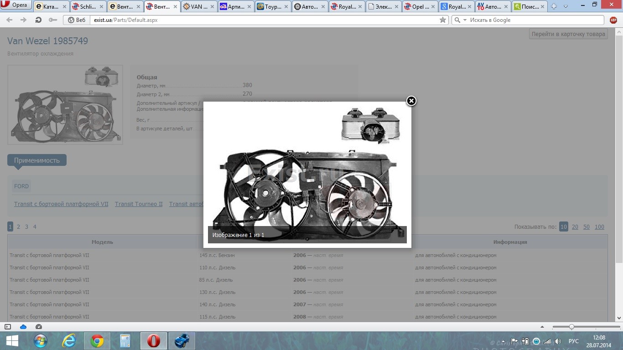Toggle the Opera Turbo speedometer icon
The height and width of the screenshot is (350, 623).
tap(39, 327)
